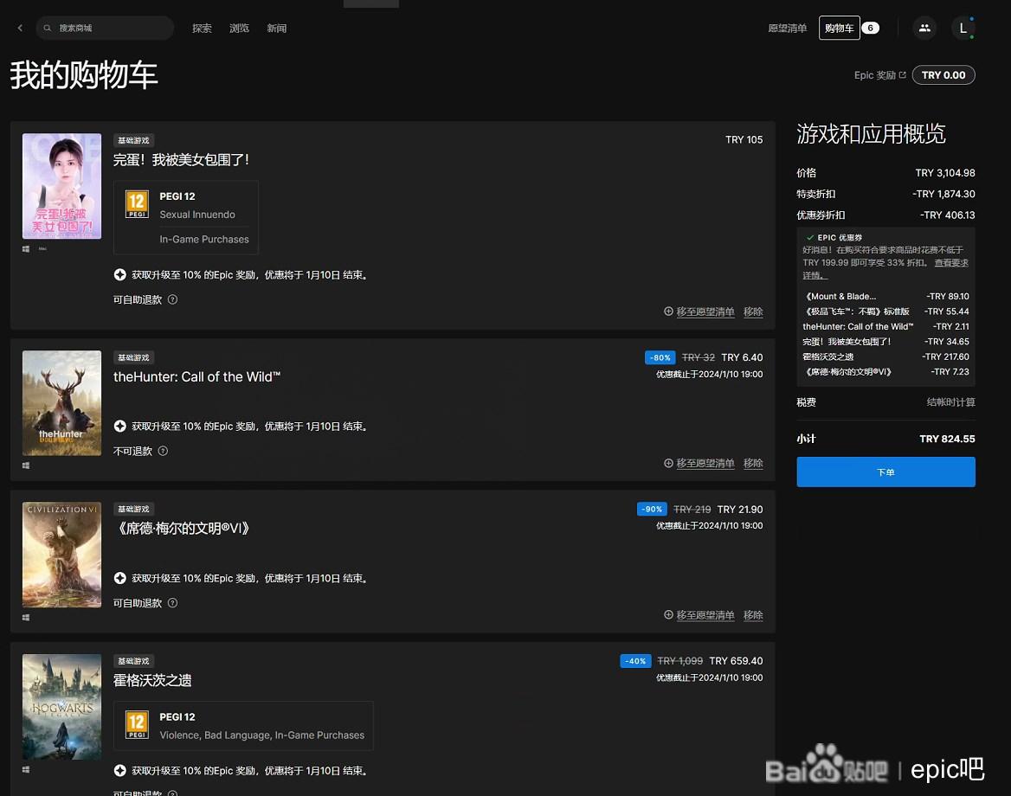This screenshot has height=796, width=1011.
Task: Open the 探索 tab
Action: [202, 28]
